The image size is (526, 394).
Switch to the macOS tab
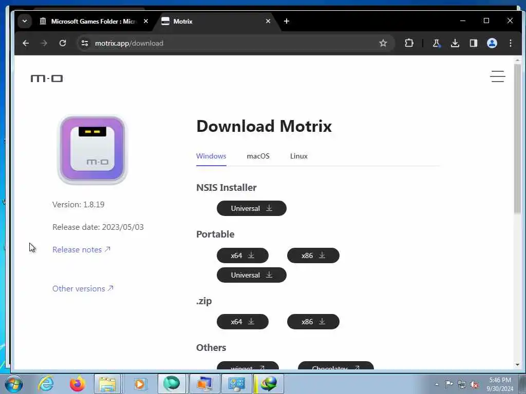[x=258, y=156]
